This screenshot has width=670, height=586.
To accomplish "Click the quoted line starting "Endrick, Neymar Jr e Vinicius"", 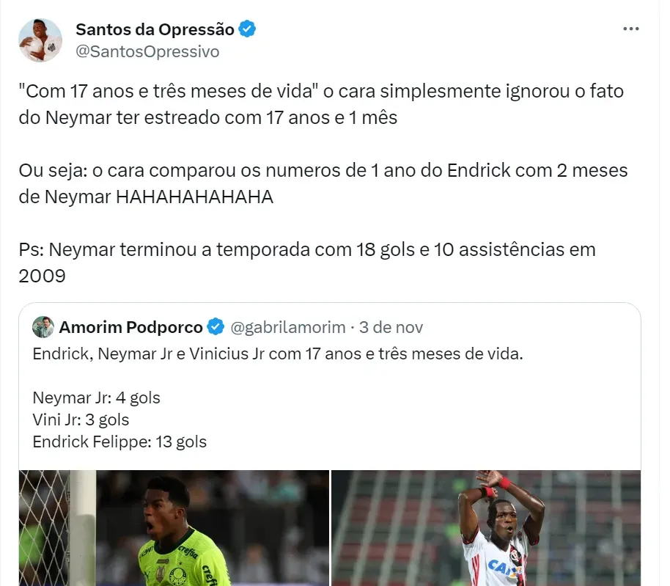I will [278, 354].
